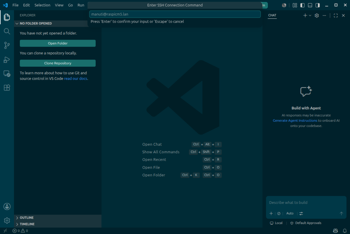This screenshot has height=234, width=350.
Task: Open the Extensions view icon
Action: point(7,87)
